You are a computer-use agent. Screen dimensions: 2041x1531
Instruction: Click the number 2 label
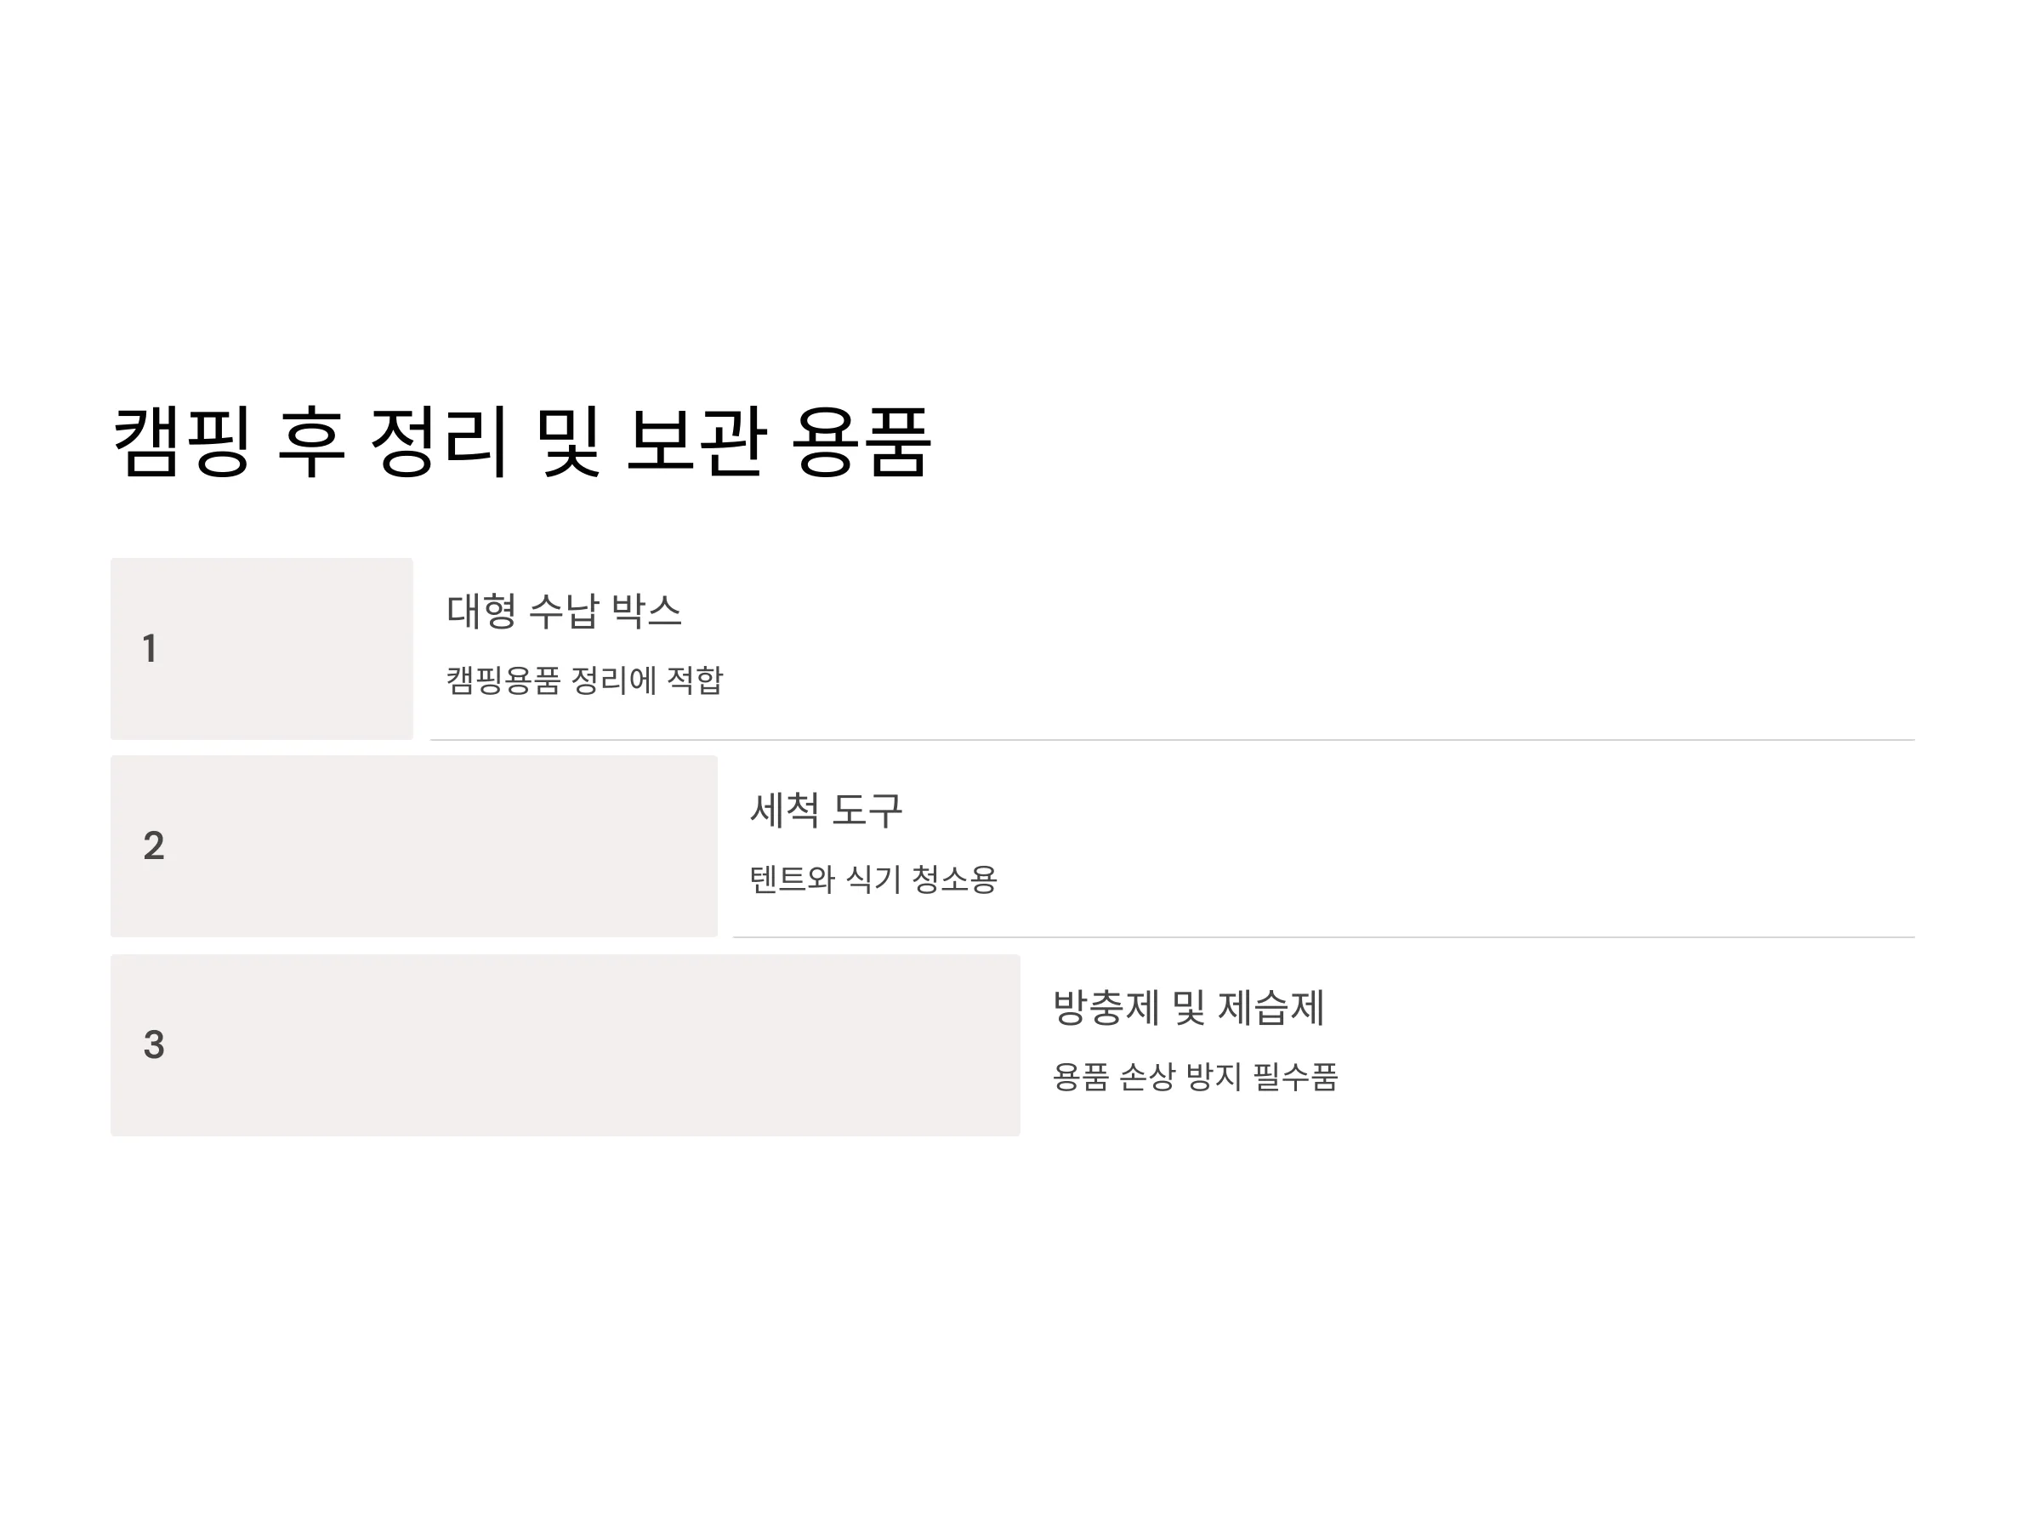(154, 846)
